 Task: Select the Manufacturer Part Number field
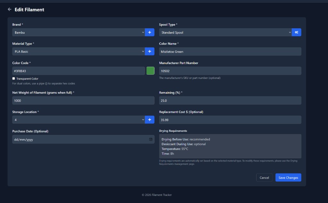(230, 71)
